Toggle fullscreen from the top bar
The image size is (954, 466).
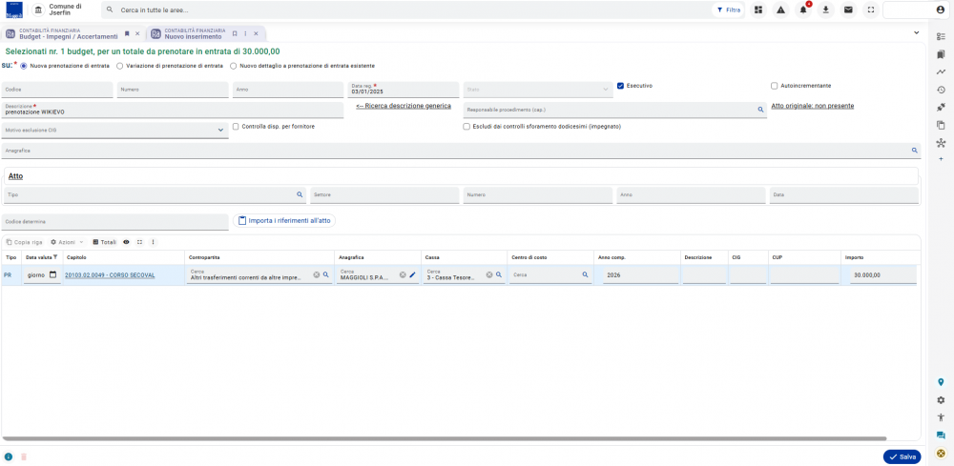(x=871, y=10)
